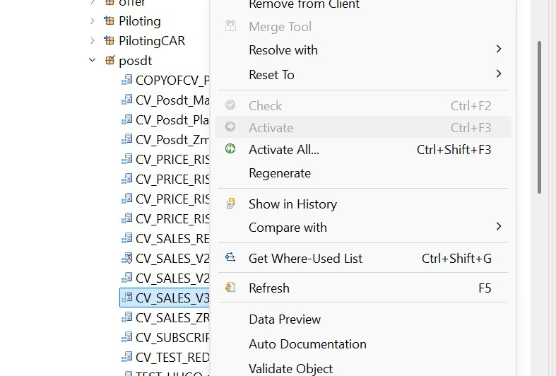Click the CV_SUBSCRIP calculation view icon
Viewport: 556px width, 376px height.
click(x=126, y=337)
